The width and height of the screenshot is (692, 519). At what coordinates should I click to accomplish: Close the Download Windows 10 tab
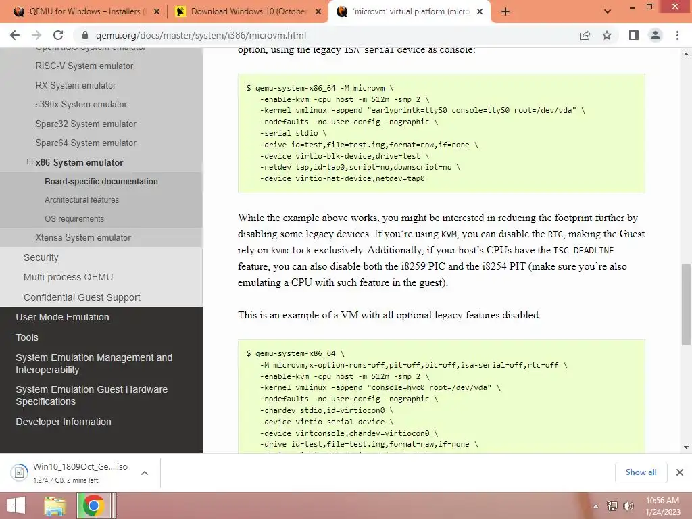(x=318, y=11)
